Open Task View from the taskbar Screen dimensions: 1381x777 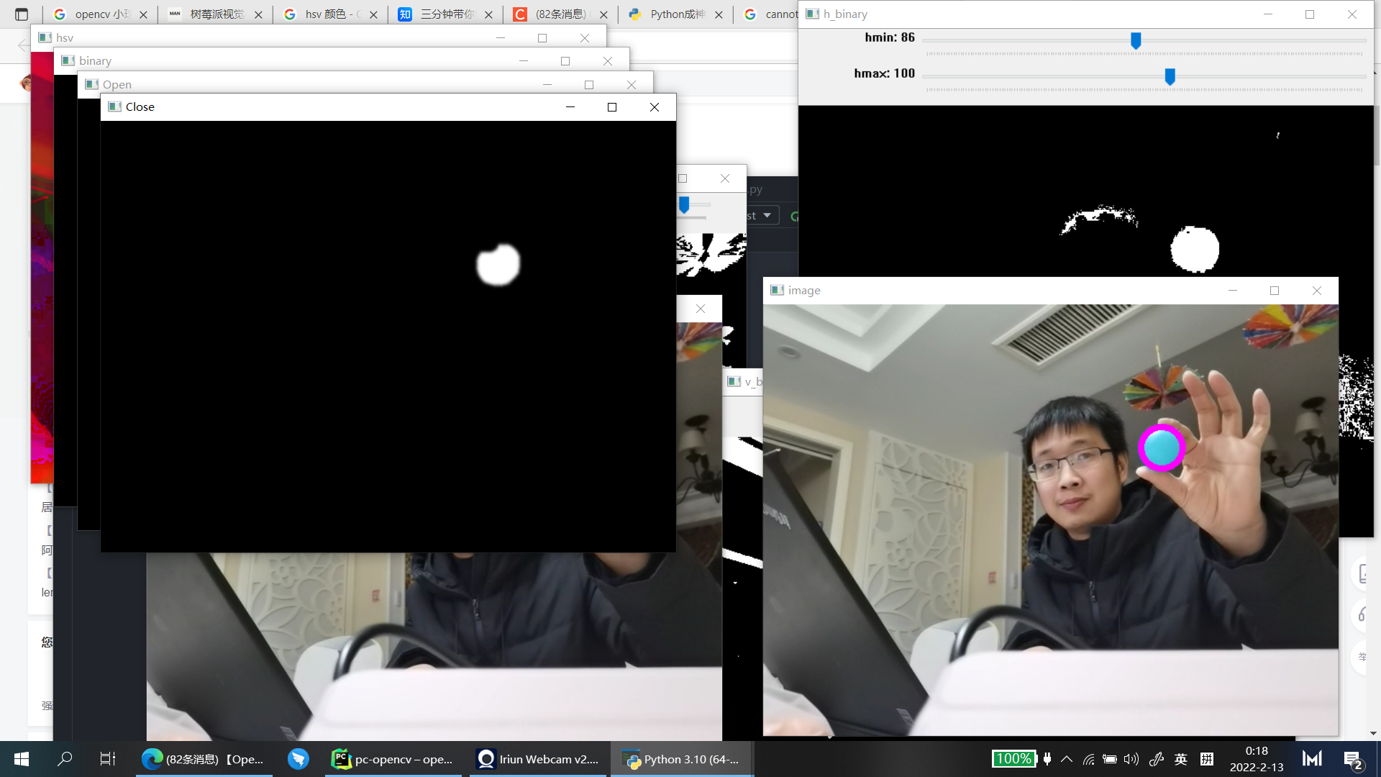pyautogui.click(x=107, y=759)
